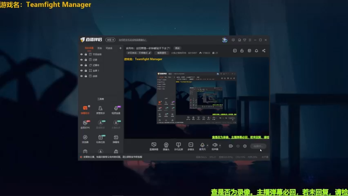Click the unlock padlock icon in header

coord(242,51)
